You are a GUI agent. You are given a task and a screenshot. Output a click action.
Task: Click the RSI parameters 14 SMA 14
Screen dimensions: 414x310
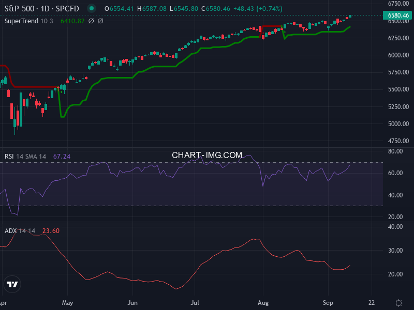point(31,157)
